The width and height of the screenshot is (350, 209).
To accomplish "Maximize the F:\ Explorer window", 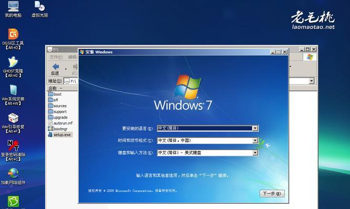I will tap(307, 49).
